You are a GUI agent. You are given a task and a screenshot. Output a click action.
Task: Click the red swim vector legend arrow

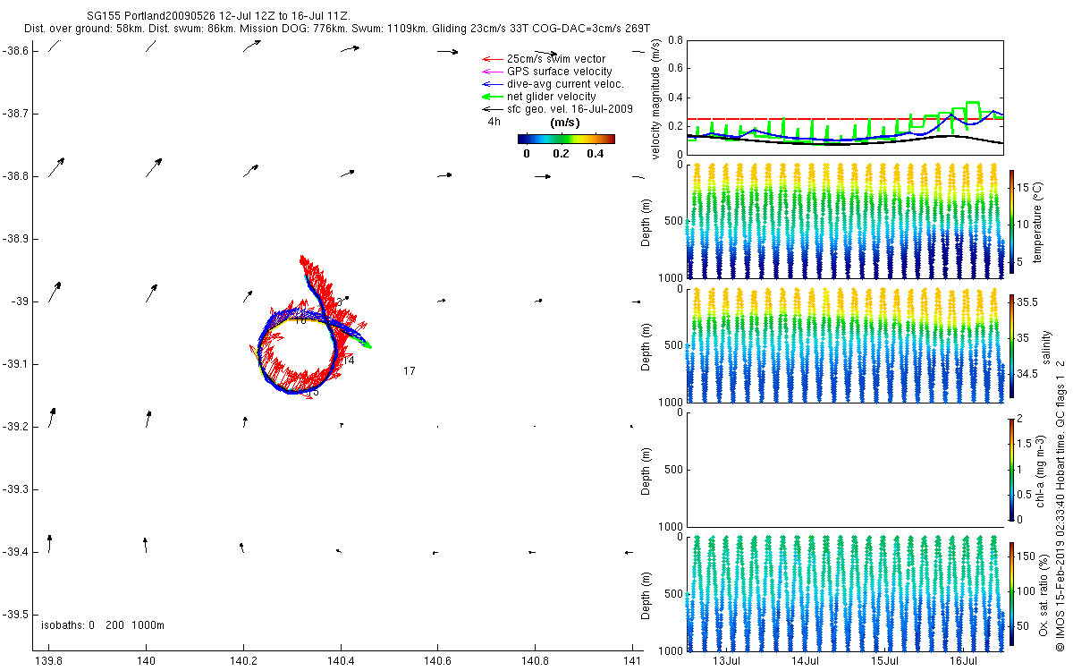click(492, 59)
